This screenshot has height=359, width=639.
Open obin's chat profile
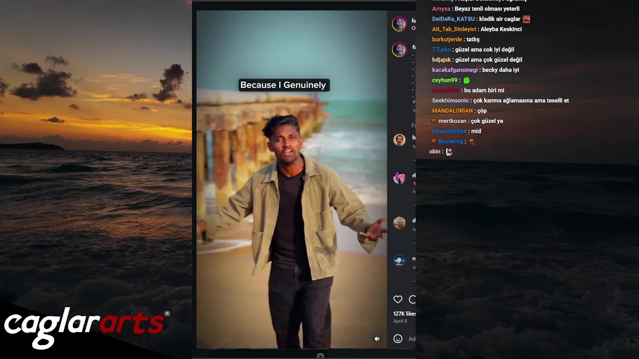(435, 152)
